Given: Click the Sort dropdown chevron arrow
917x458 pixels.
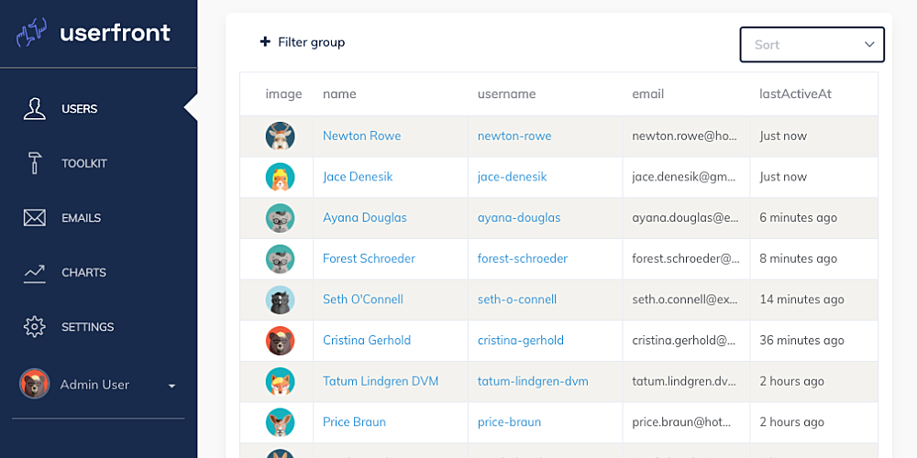Looking at the screenshot, I should click(x=869, y=44).
